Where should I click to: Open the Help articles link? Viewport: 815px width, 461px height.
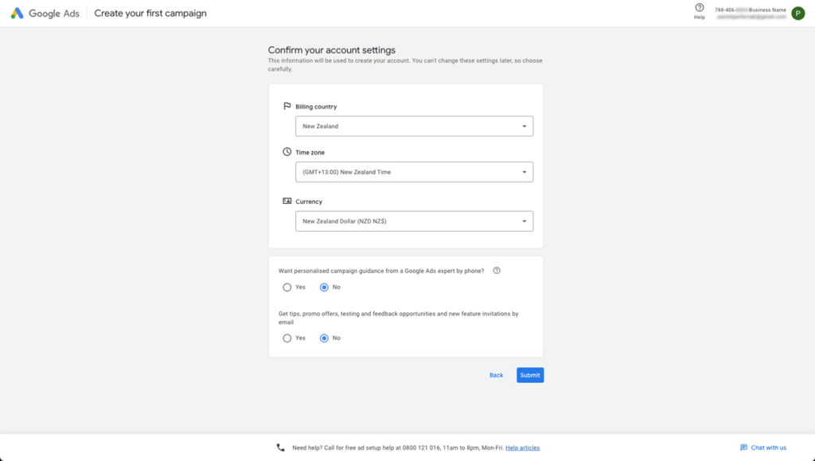pos(522,447)
